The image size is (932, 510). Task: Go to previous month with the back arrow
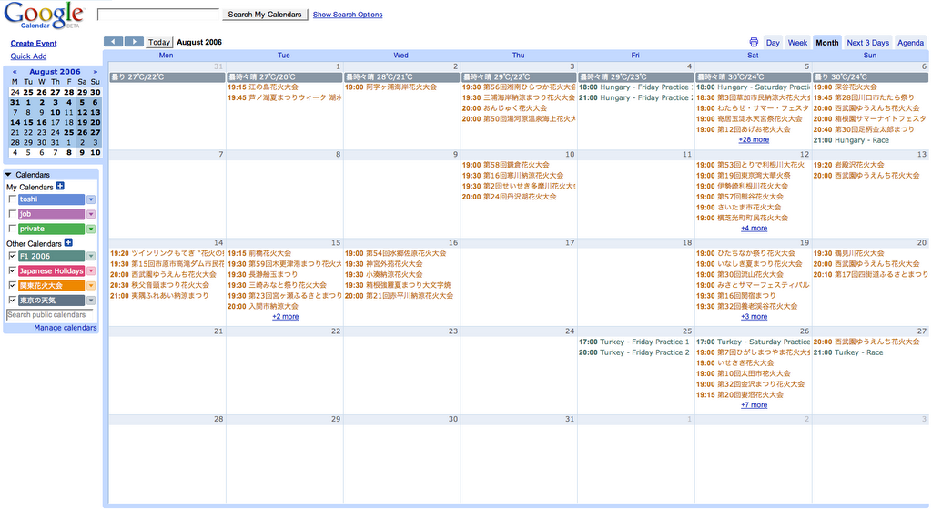(113, 42)
